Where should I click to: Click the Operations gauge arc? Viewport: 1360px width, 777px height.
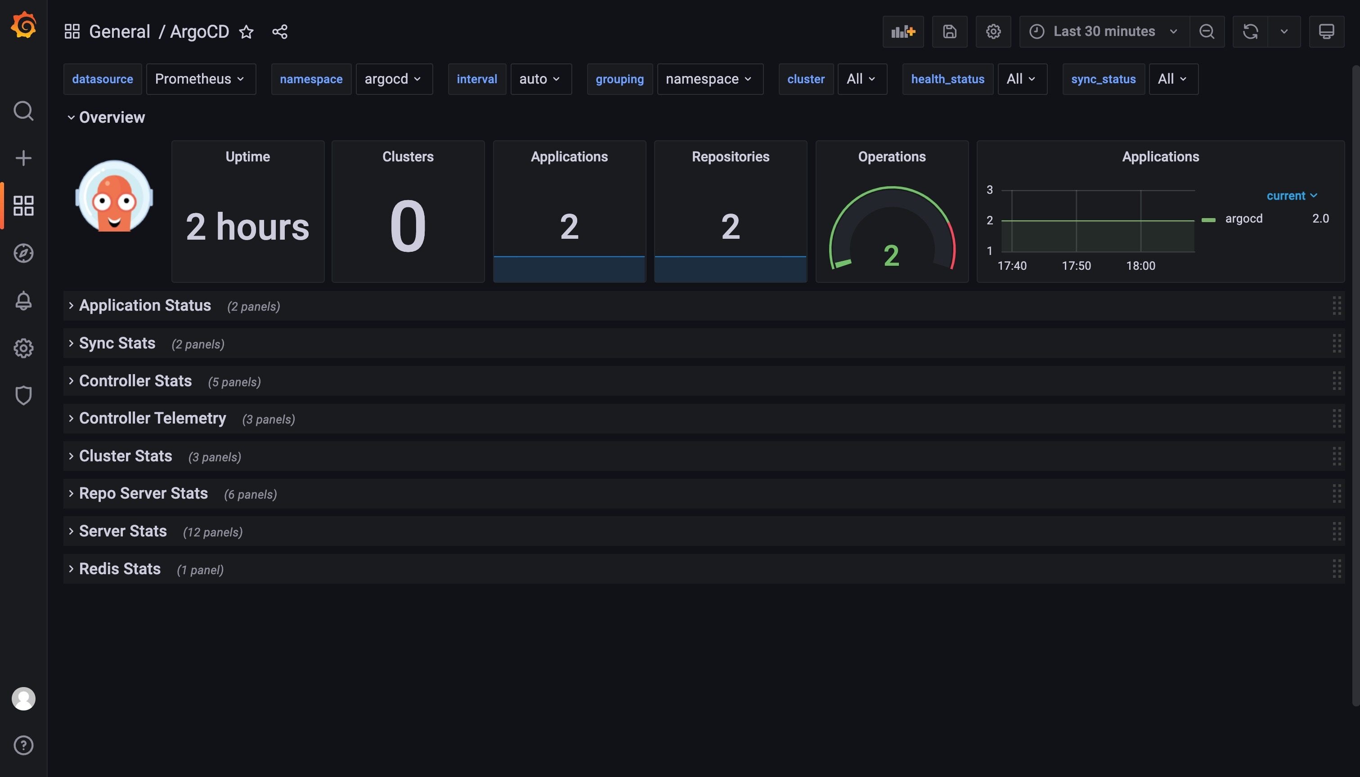tap(892, 228)
